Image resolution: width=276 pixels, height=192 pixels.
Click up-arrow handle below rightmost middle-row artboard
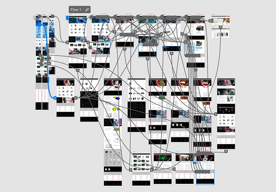(226, 151)
